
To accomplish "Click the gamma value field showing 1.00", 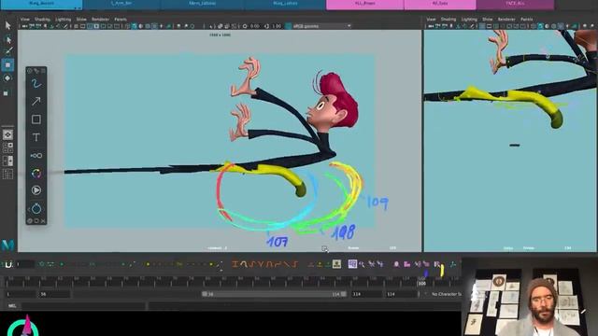I will click(277, 26).
